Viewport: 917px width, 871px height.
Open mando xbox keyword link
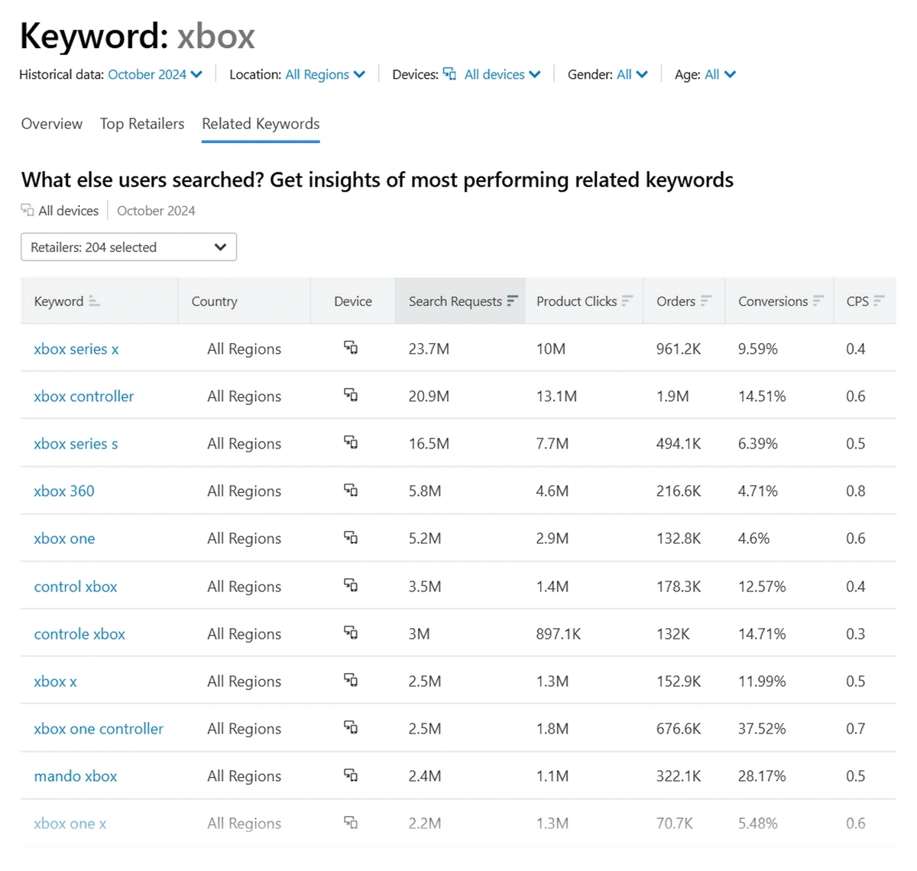tap(76, 776)
